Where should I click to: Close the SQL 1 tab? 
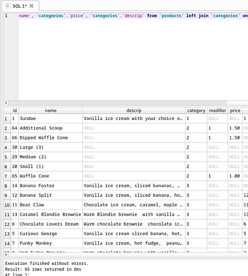31,6
